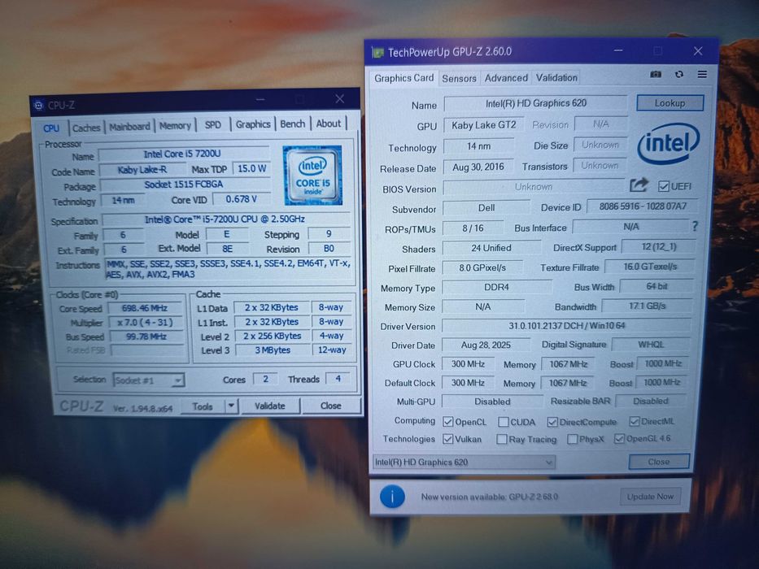Click the Package value Socket 1515 FCBGA

point(184,185)
